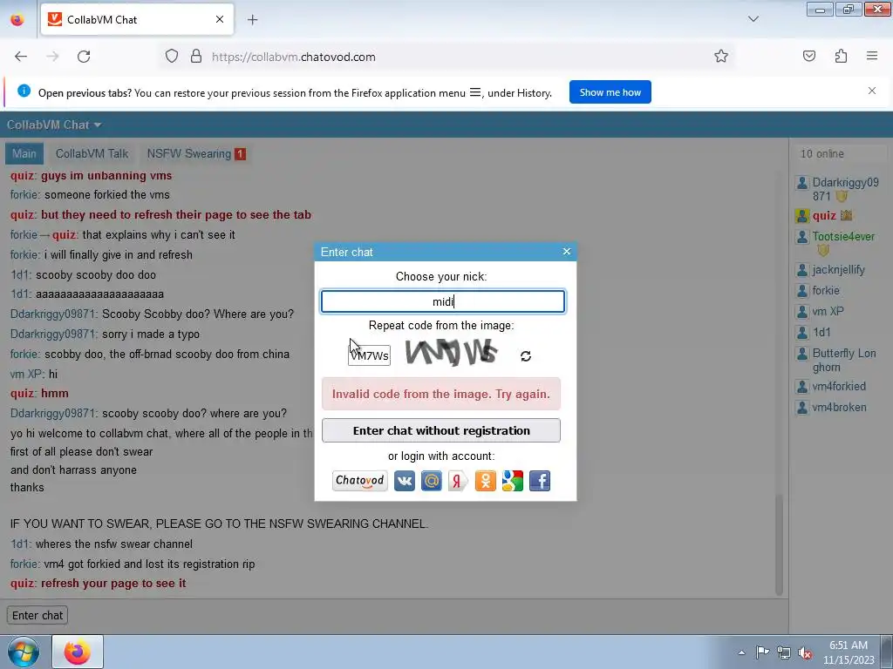
Task: Select user quiz in online list
Action: 824,216
